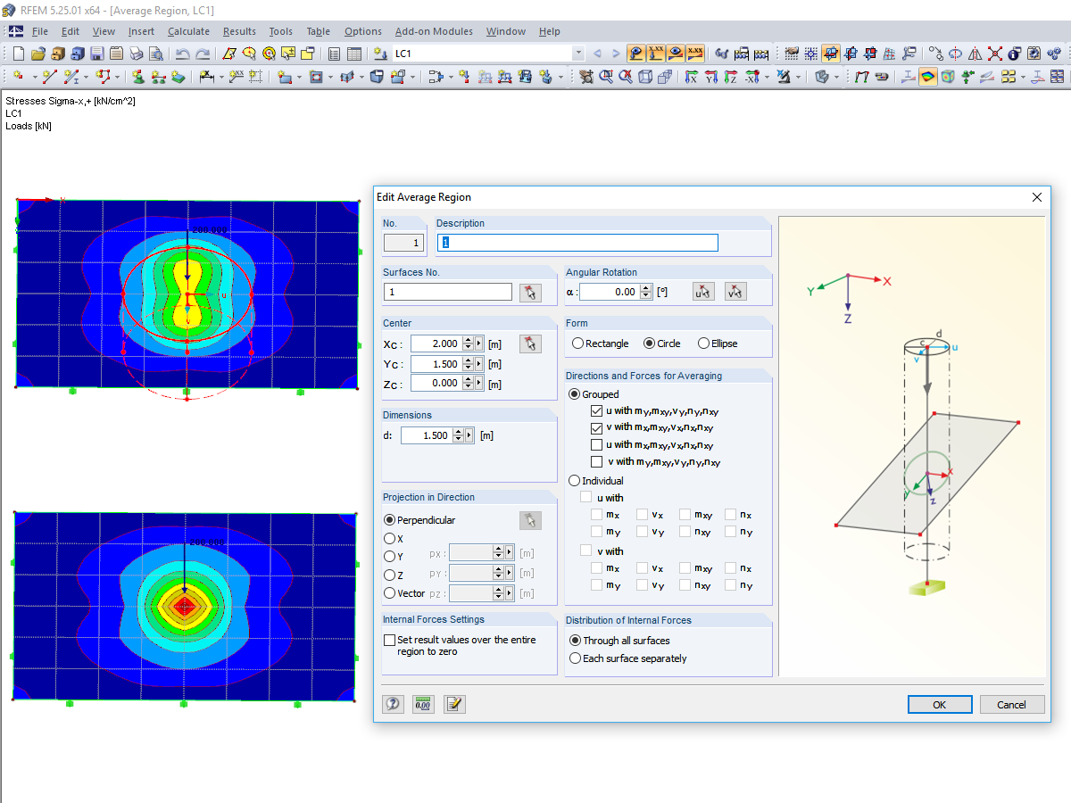Create a new model via New toolbar icon

pyautogui.click(x=17, y=54)
